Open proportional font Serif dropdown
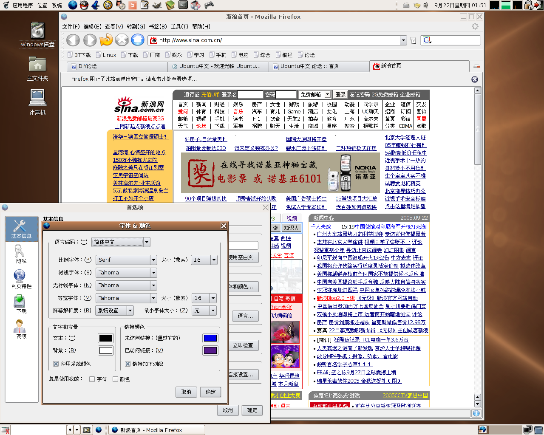The height and width of the screenshot is (435, 544). tap(126, 260)
